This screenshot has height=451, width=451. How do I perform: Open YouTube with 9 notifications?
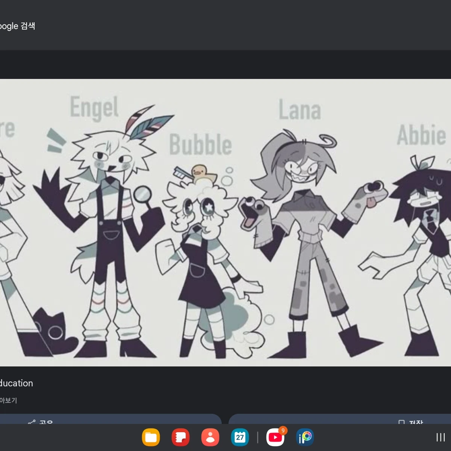[275, 437]
